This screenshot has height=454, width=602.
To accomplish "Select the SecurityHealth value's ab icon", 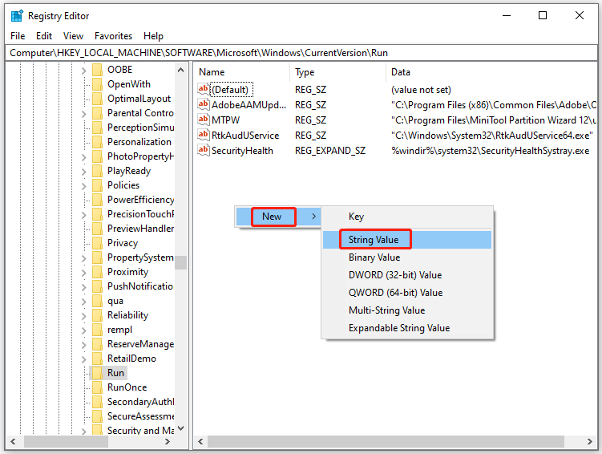I will point(203,150).
